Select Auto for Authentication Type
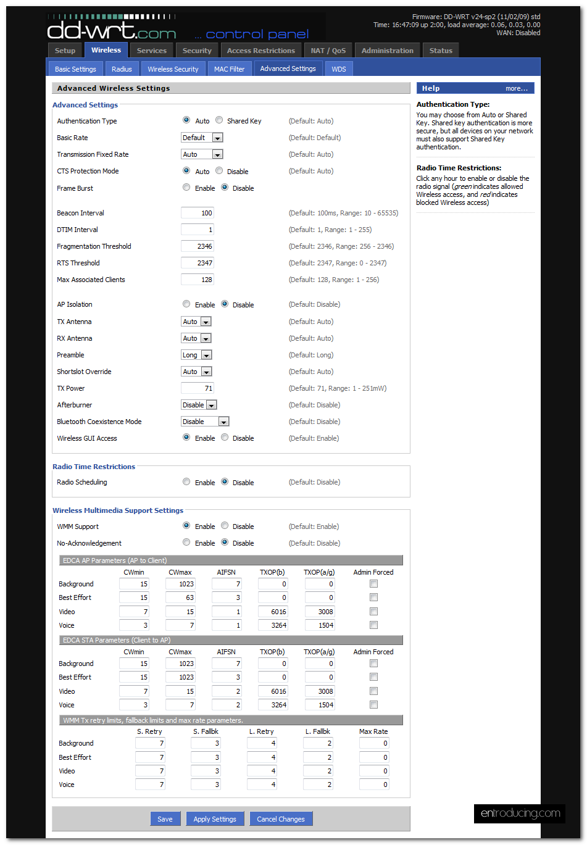Screen dimensions: 587x845 click(186, 120)
